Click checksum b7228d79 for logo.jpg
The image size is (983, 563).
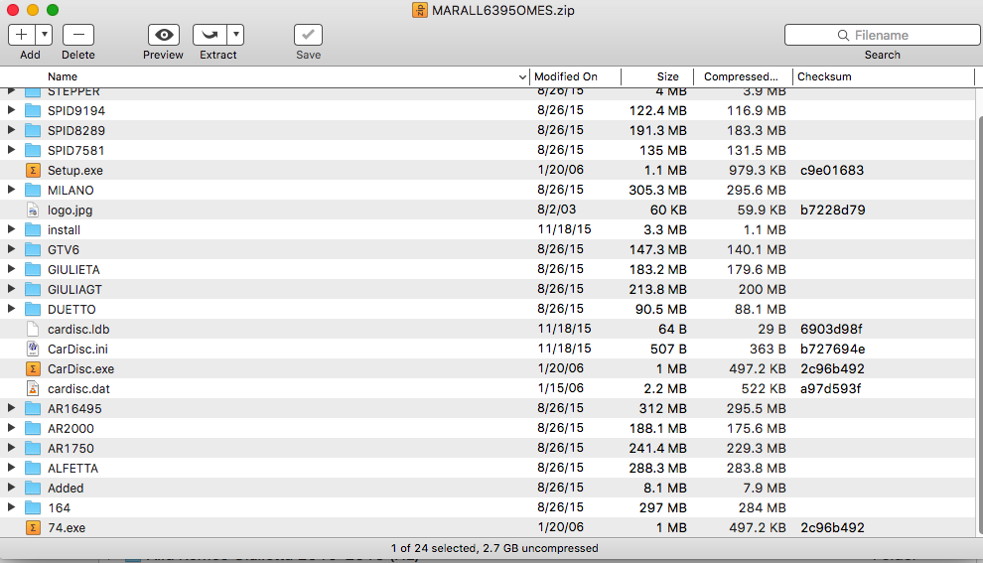tap(832, 211)
